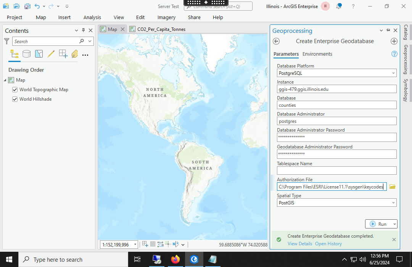Viewport: 412px width, 267px height.
Task: Open View Details link
Action: pyautogui.click(x=300, y=244)
